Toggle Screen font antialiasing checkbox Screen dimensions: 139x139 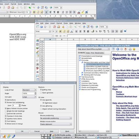[6, 103]
